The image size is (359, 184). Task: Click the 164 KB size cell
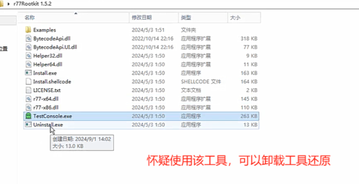coord(249,81)
